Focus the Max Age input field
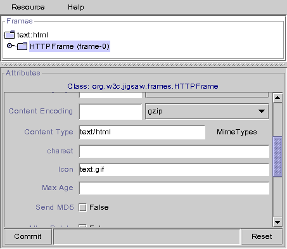The image size is (287, 249). click(x=174, y=188)
